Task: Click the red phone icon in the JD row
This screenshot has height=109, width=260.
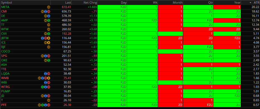Action: tap(48, 96)
